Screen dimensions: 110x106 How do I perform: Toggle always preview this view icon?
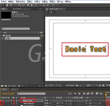46,85
